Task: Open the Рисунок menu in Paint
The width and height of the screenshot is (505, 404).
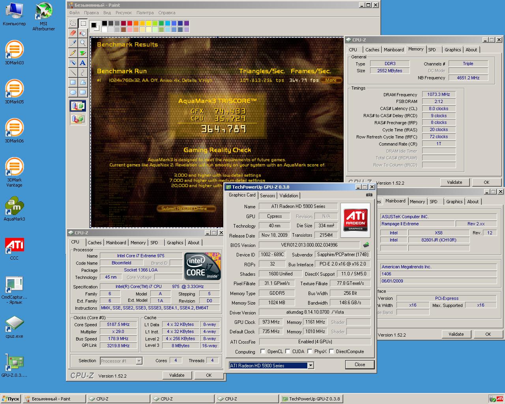Action: click(x=123, y=13)
